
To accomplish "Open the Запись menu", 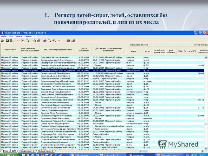I will pos(18,36).
